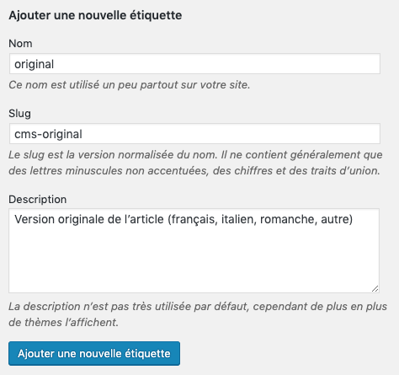Submit with Ajouter une nouvelle étiquette button
The width and height of the screenshot is (399, 375).
(x=94, y=353)
